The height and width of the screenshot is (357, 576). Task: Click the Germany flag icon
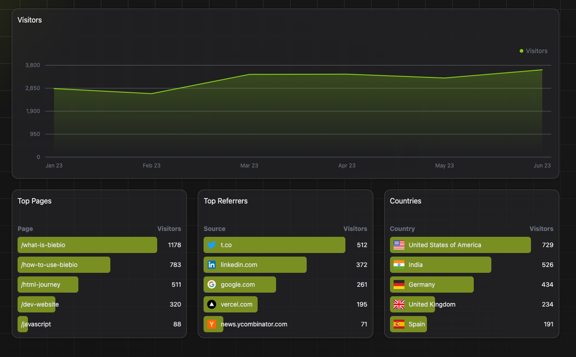point(399,285)
